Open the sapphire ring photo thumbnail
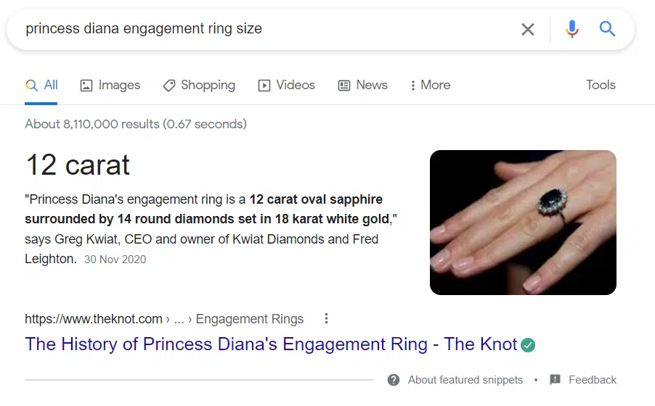Screen dimensions: 655x406 pos(523,222)
